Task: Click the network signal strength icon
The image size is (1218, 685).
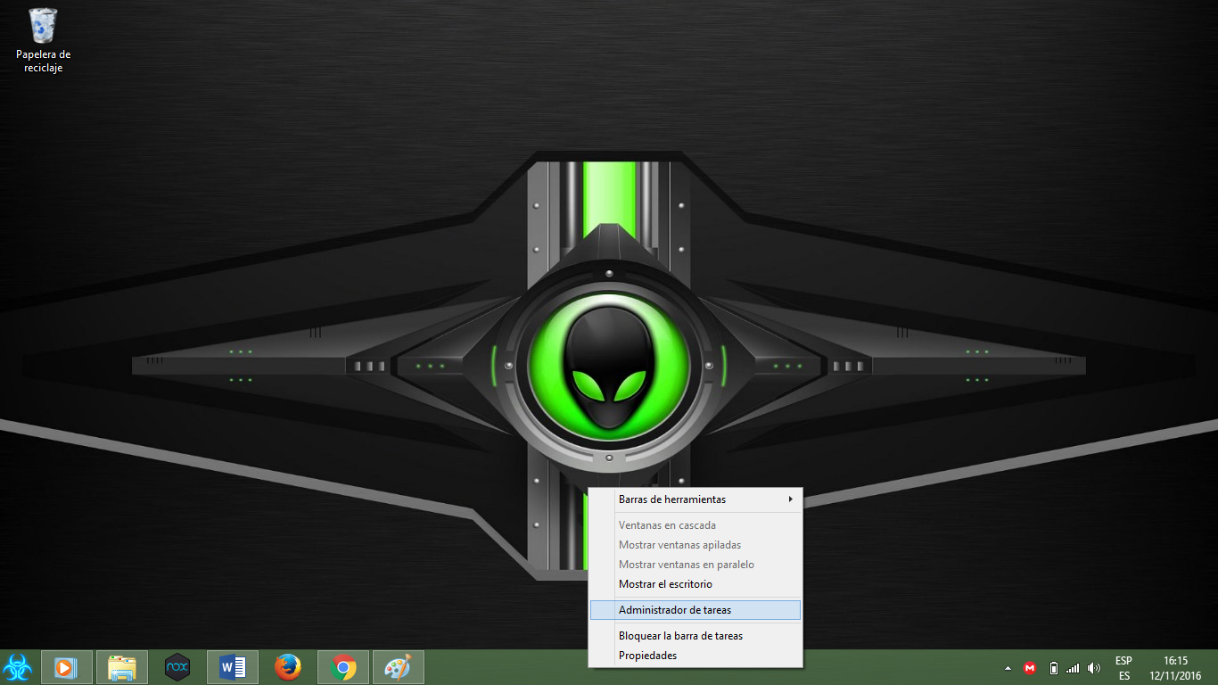Action: 1073,667
